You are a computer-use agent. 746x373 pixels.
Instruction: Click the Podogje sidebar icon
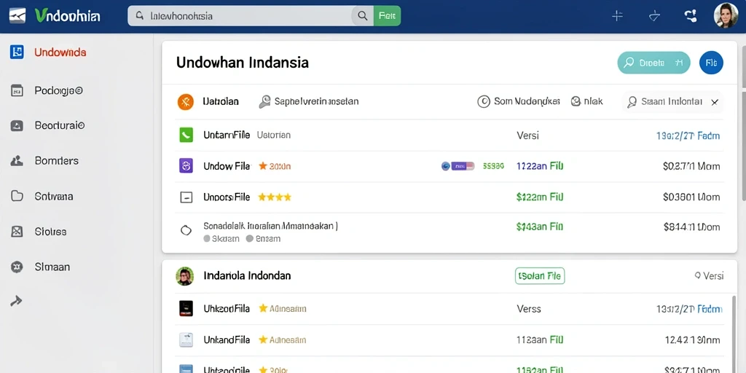17,90
